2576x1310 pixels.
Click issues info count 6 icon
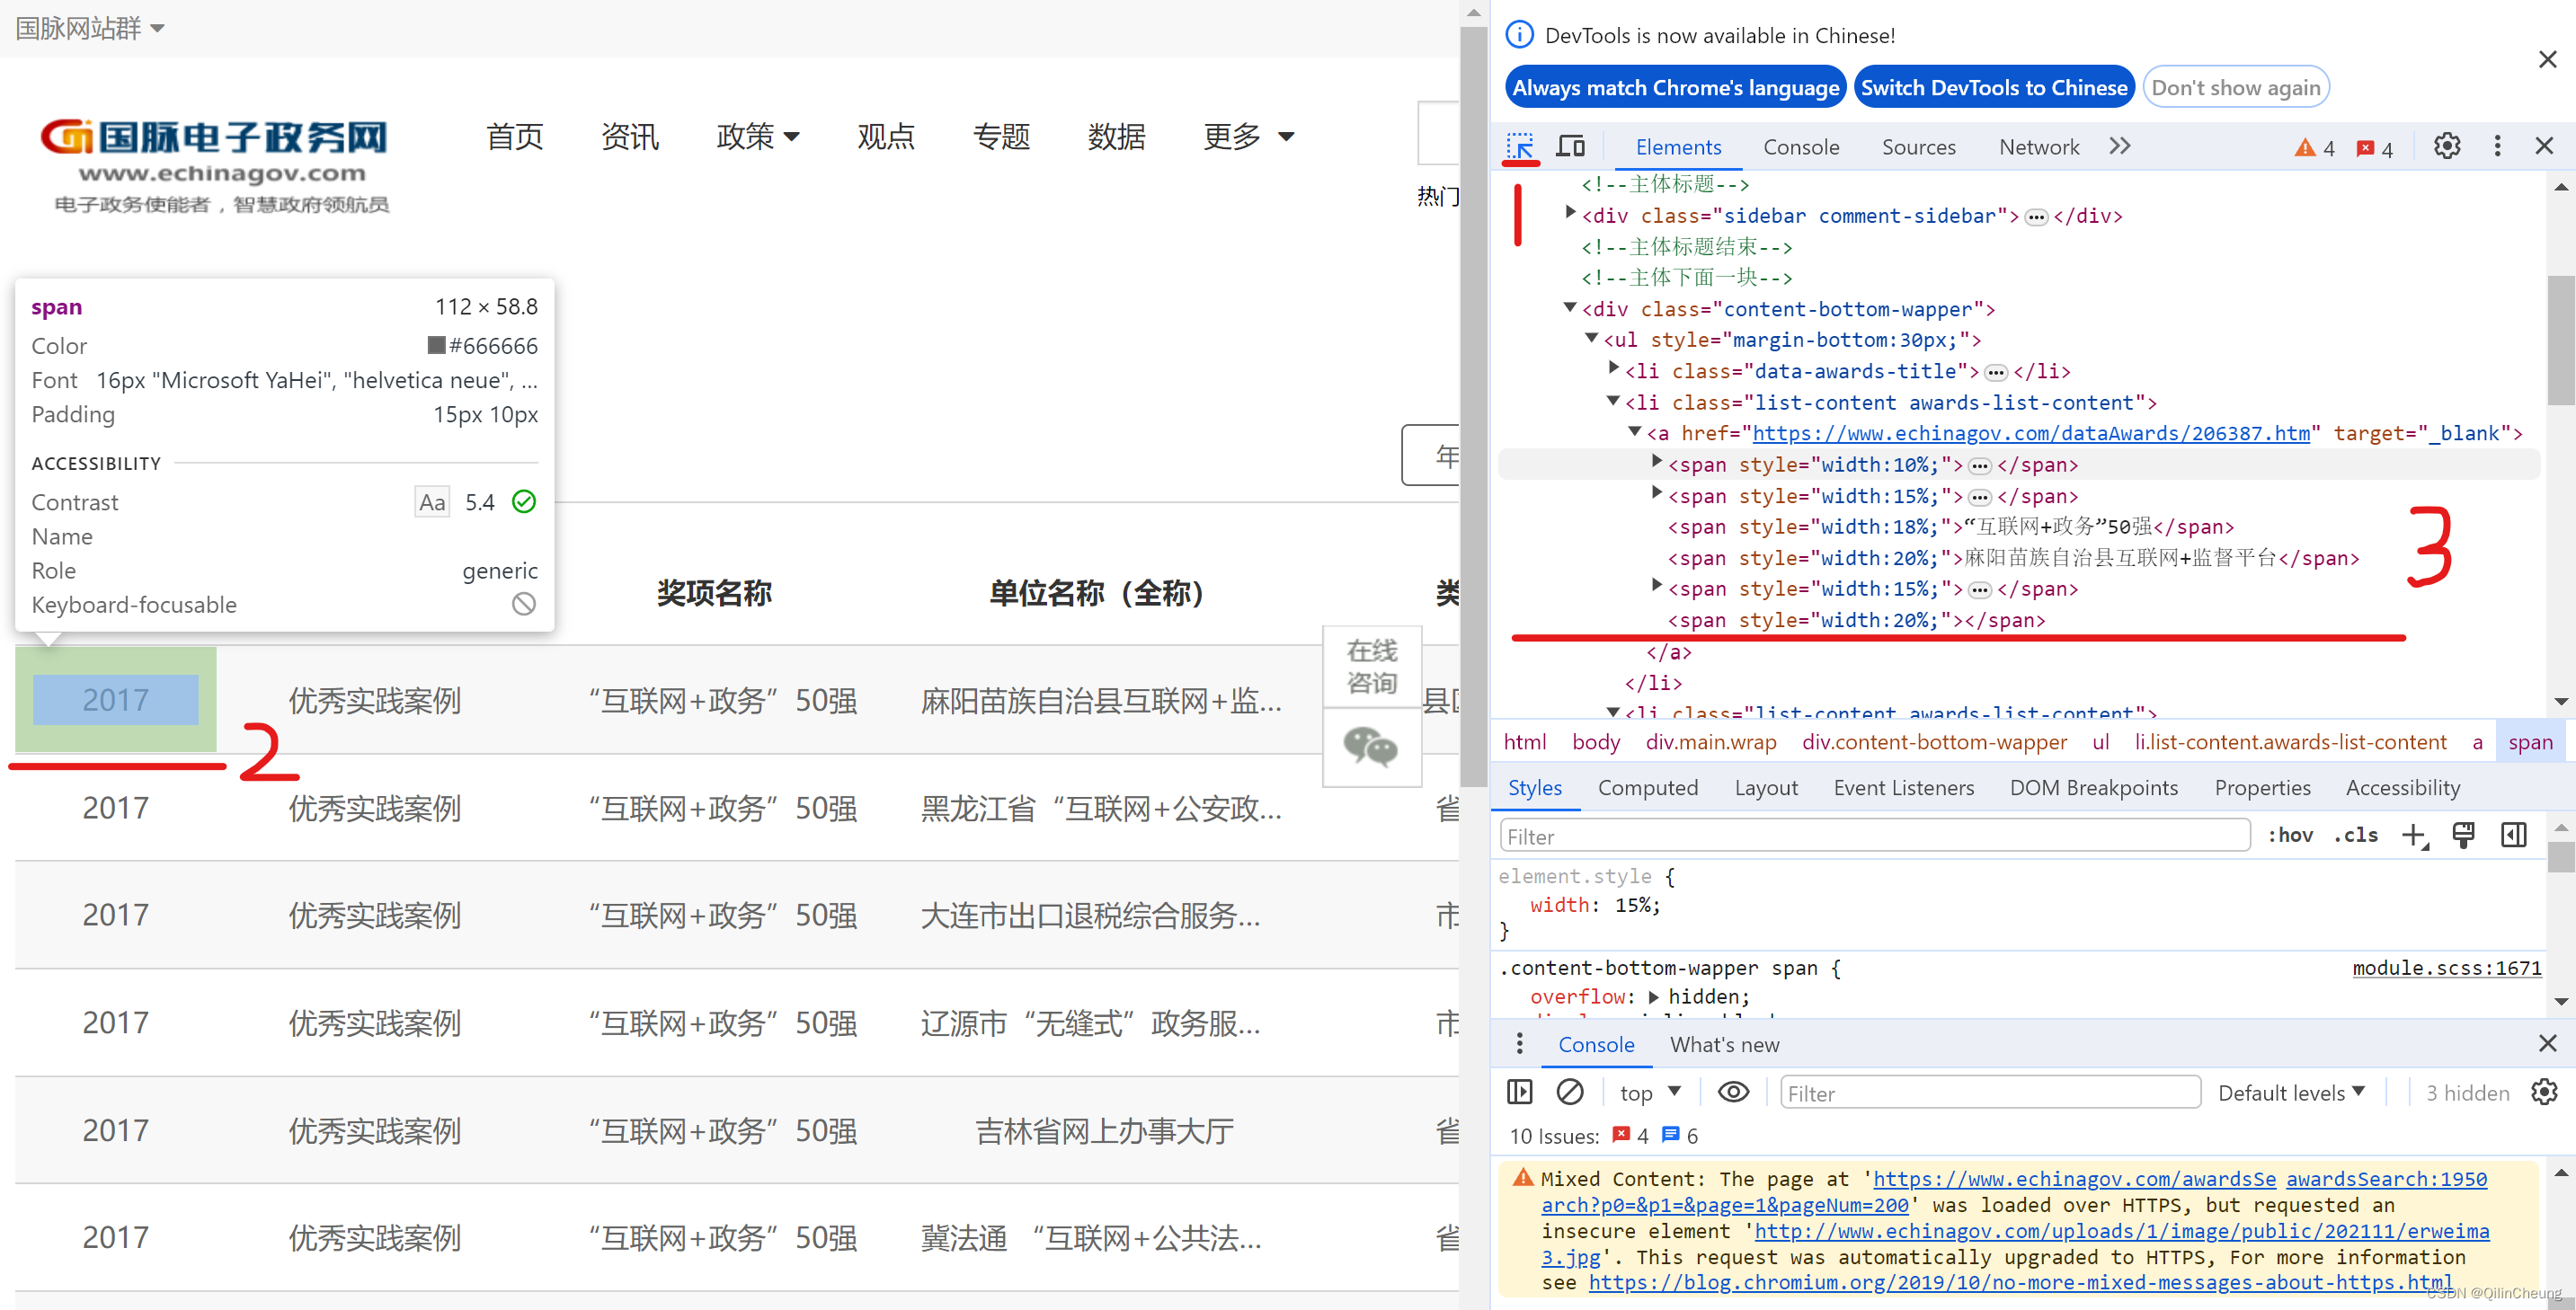click(x=1680, y=1136)
